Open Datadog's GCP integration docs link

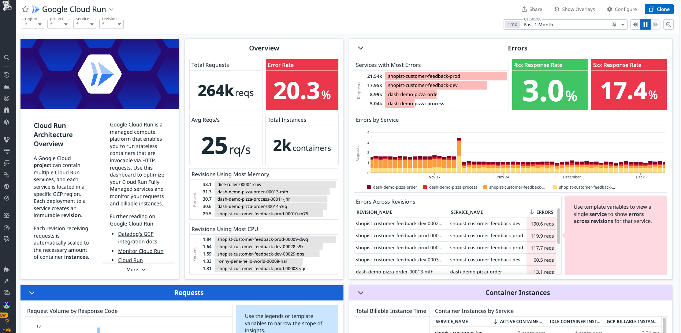point(135,237)
